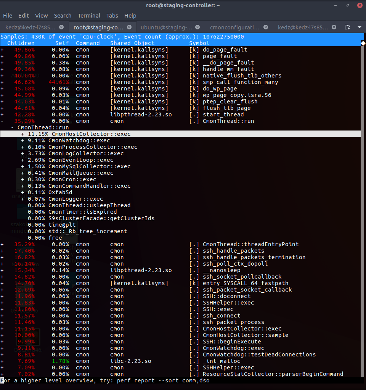
Task: Click the Children column header
Action: tap(21, 43)
